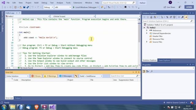The height and width of the screenshot is (110, 196).
Task: Click the Live Share button
Action: click(x=169, y=7)
